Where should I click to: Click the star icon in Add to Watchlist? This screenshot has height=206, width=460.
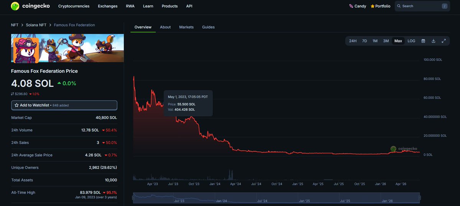(x=16, y=105)
